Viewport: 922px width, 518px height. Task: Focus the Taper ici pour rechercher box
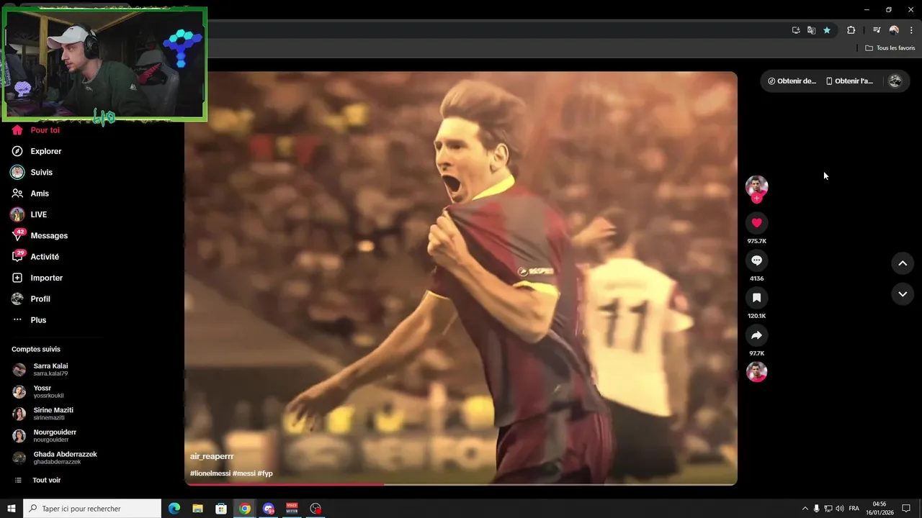click(92, 509)
